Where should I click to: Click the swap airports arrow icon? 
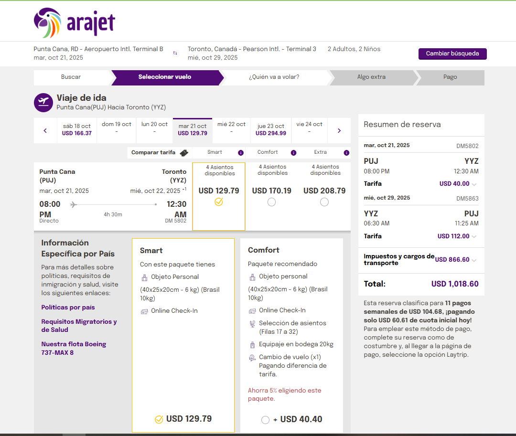[x=175, y=53]
